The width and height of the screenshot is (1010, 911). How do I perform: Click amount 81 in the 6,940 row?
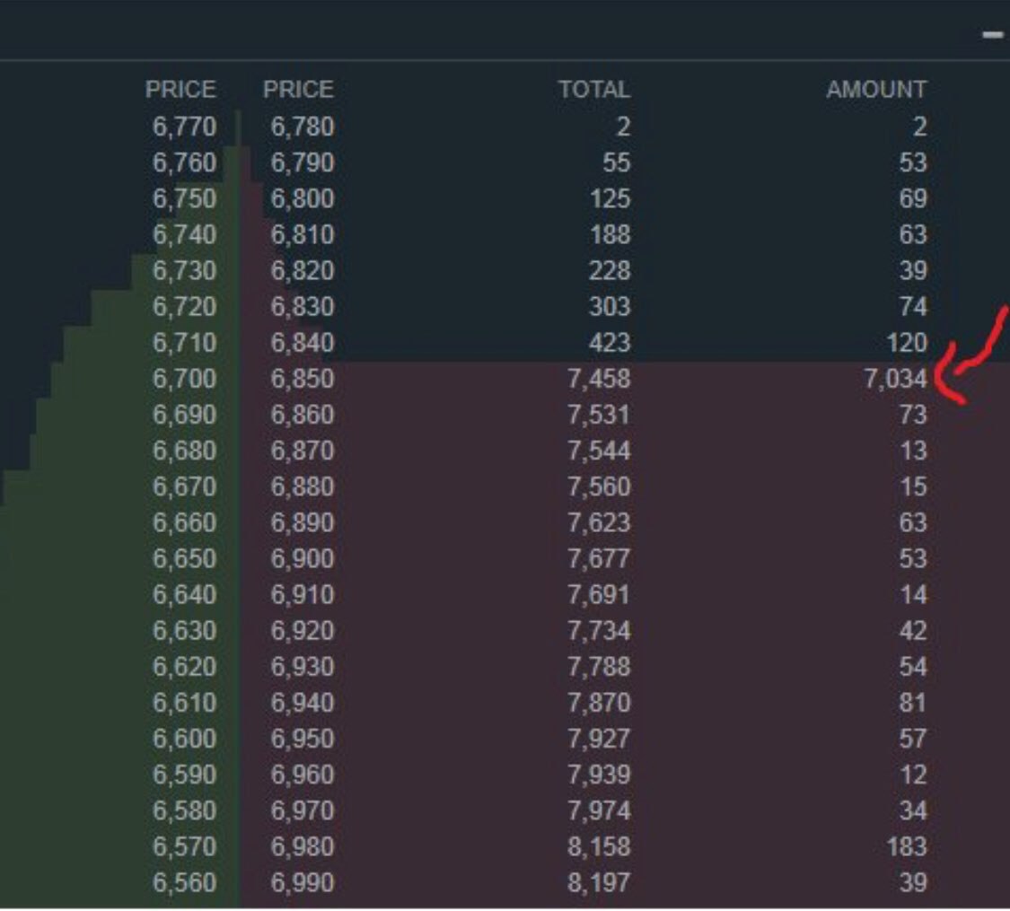coord(913,704)
